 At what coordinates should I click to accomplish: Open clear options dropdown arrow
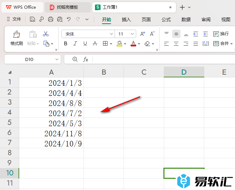tap(153, 44)
